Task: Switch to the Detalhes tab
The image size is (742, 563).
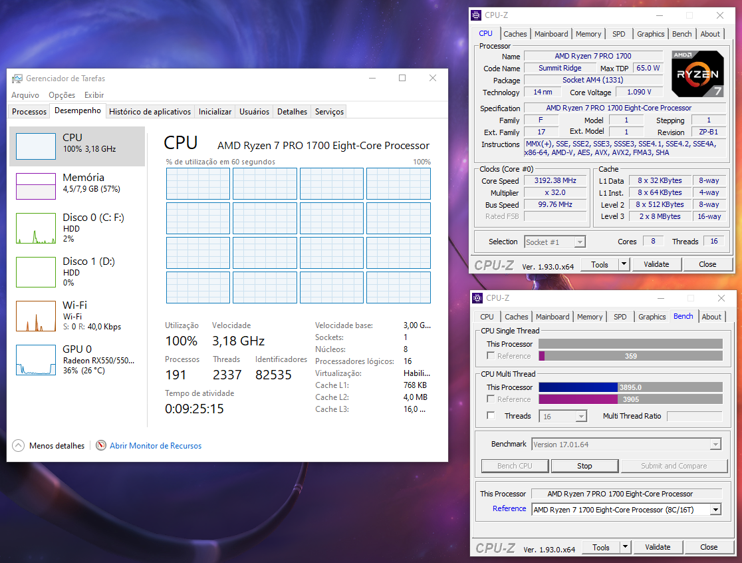Action: (x=292, y=112)
